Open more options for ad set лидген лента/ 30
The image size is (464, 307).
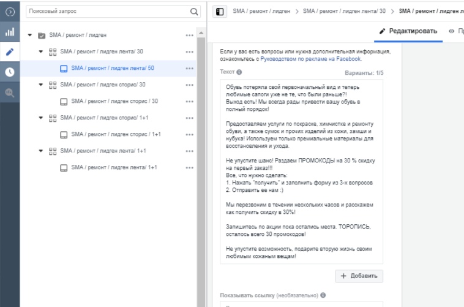pyautogui.click(x=189, y=52)
